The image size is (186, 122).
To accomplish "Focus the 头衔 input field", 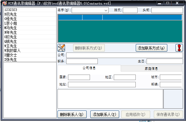I will [x=167, y=10].
